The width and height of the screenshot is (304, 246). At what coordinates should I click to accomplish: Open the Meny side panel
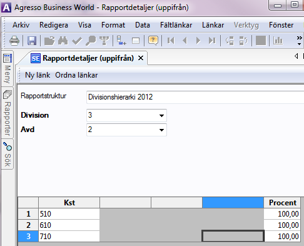(8, 68)
